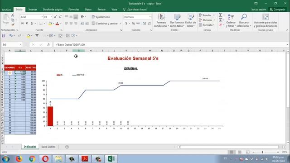Screen dimensions: 290x163
Task: Click the text orientation icon
Action: click(x=82, y=17)
